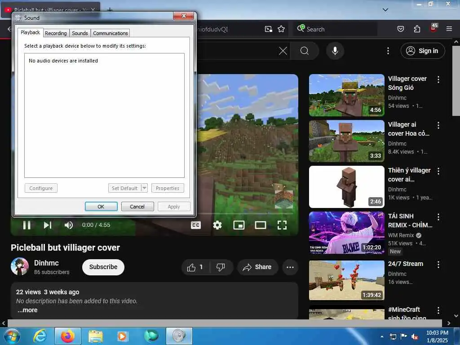This screenshot has height=345, width=460.
Task: Close the Sound dialog
Action: tap(184, 16)
